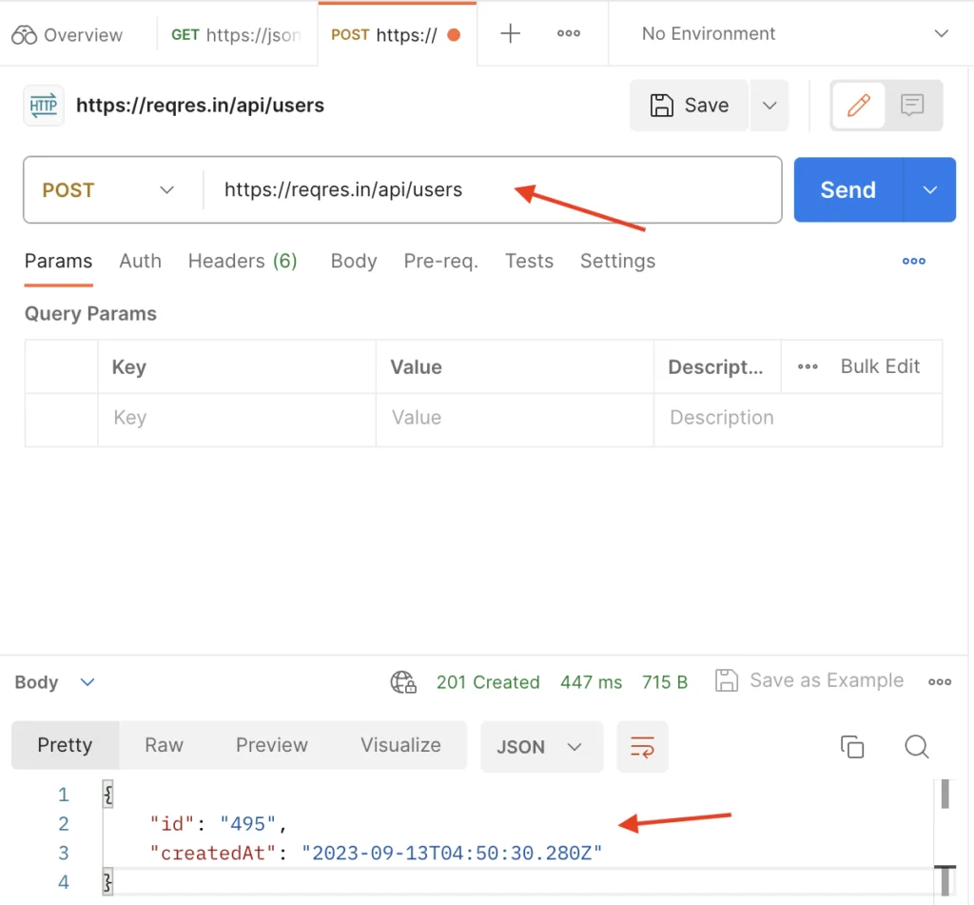Open the blue request tabs overflow menu
974x905 pixels.
click(x=914, y=261)
